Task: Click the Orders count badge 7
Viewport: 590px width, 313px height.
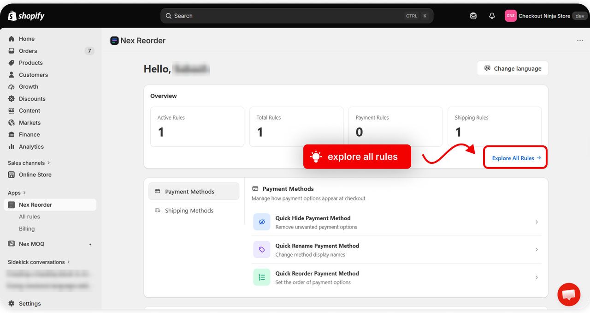Action: click(x=89, y=51)
